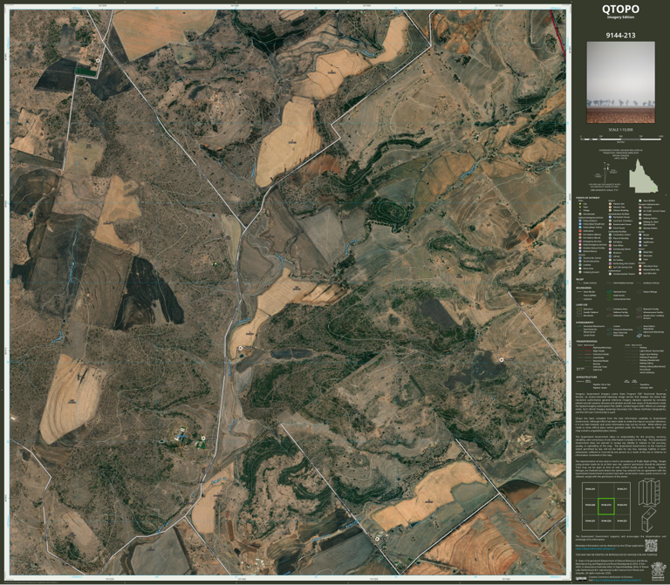Click the homestead marker above the small green irrigated paddock

point(98,61)
